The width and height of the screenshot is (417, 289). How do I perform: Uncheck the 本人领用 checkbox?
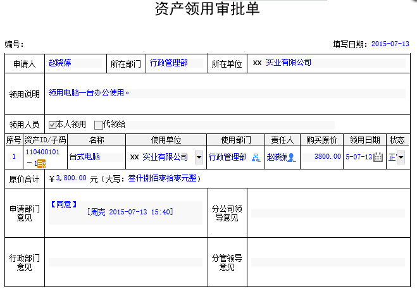[x=52, y=125]
